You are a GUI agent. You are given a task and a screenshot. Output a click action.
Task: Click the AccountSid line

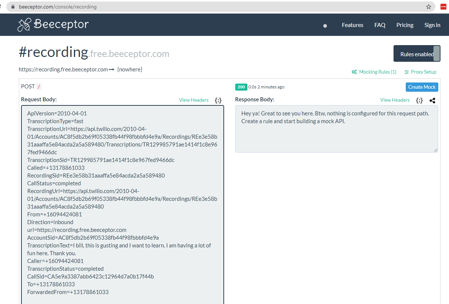[x=93, y=237]
